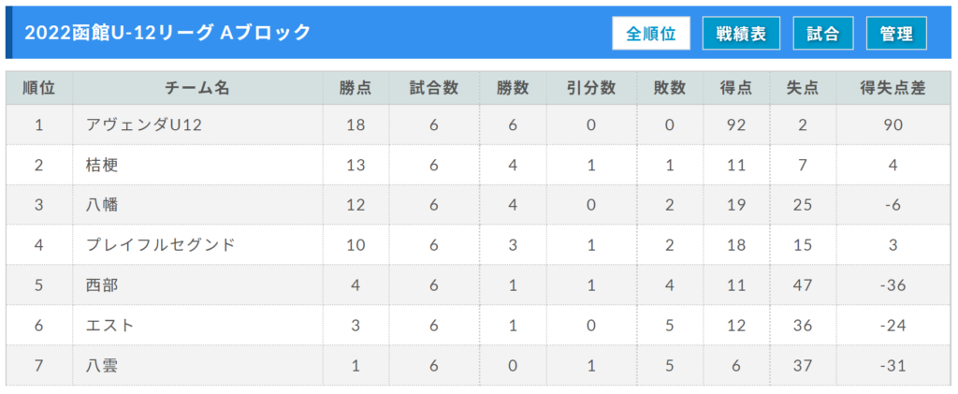Click the 得失点差 column header
Image resolution: width=958 pixels, height=394 pixels.
(x=893, y=89)
